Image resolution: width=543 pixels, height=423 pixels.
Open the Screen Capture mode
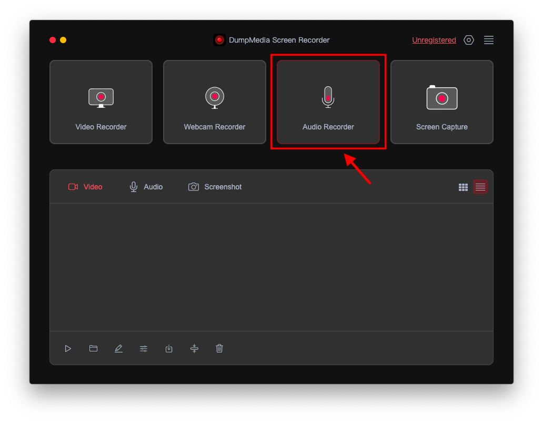coord(441,102)
